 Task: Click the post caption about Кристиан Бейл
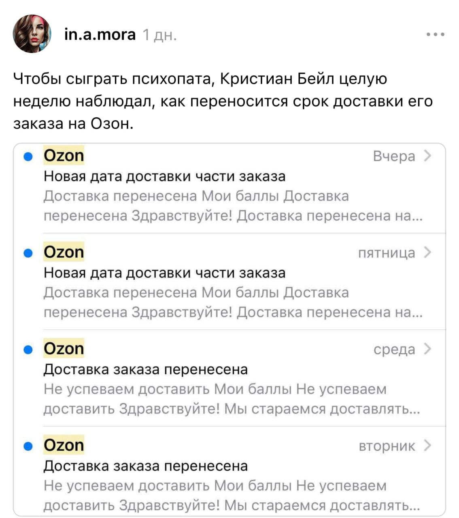point(223,101)
